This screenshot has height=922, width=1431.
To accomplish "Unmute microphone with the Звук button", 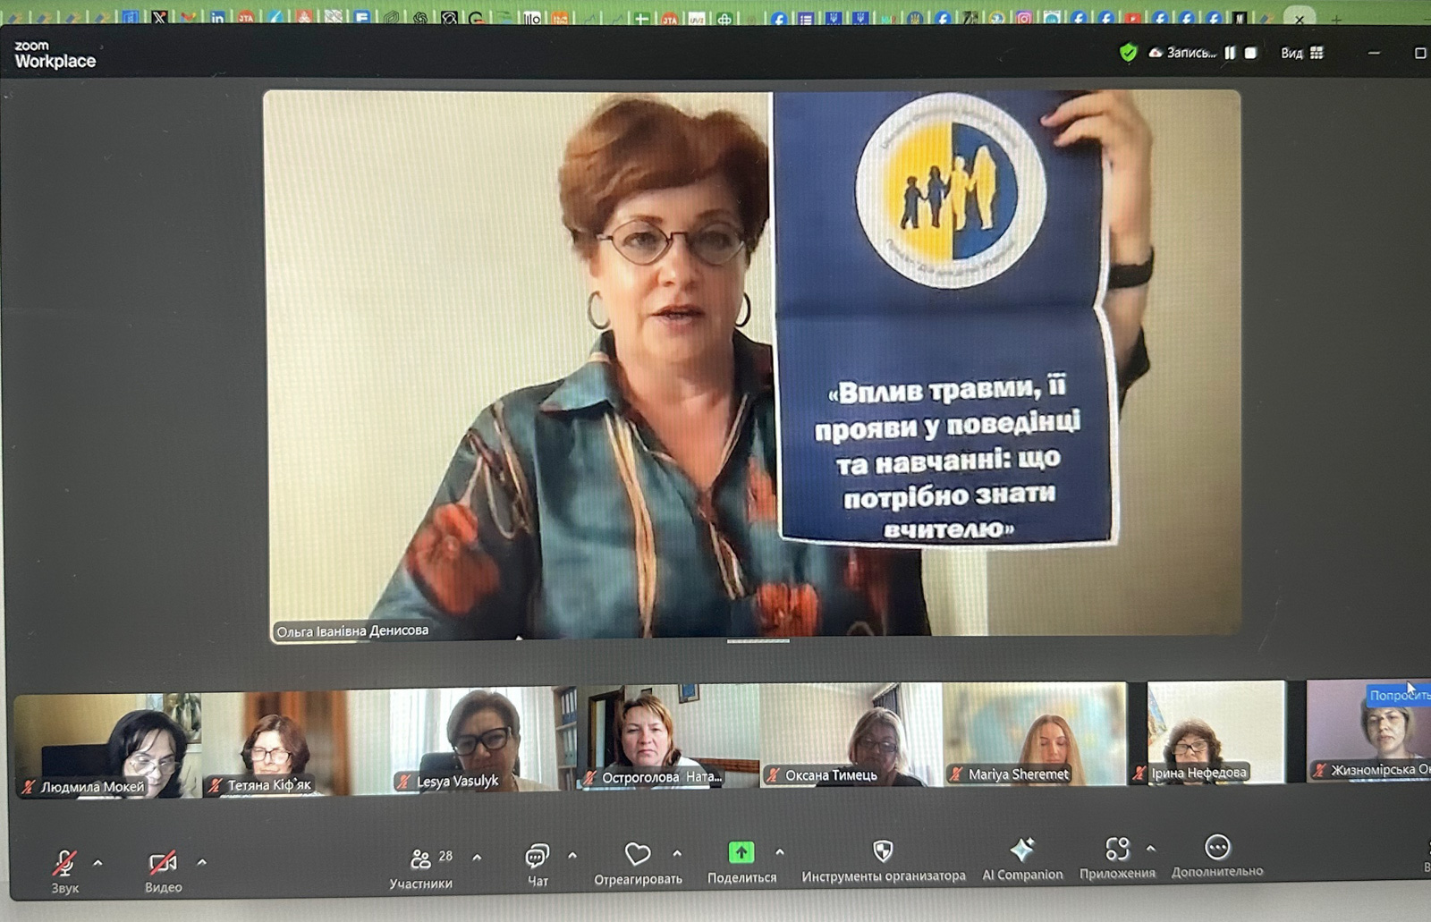I will [x=64, y=864].
